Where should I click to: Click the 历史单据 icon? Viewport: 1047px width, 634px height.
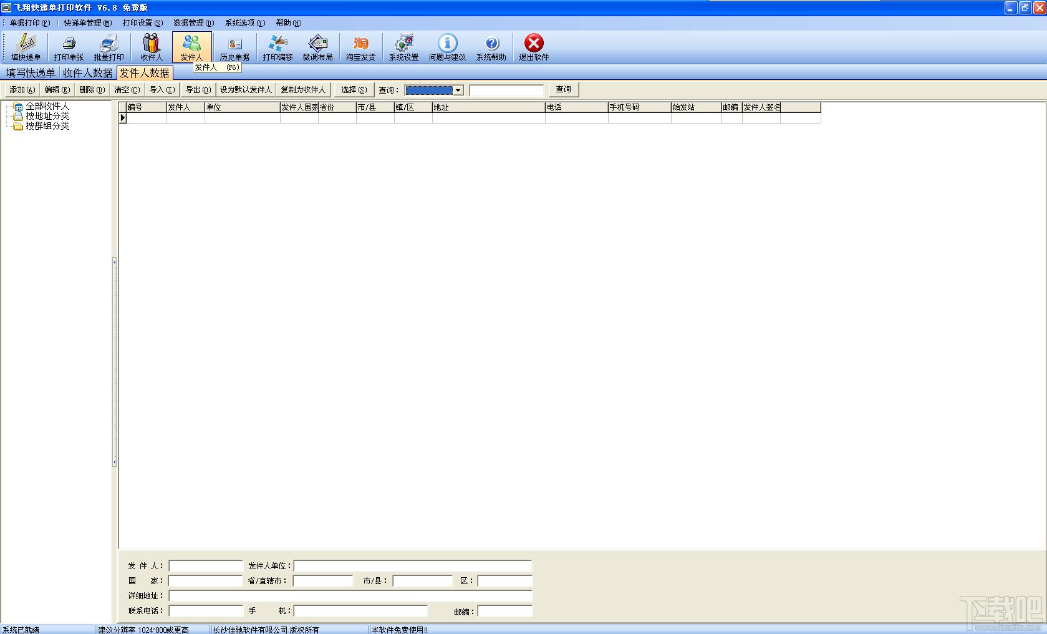(x=234, y=47)
